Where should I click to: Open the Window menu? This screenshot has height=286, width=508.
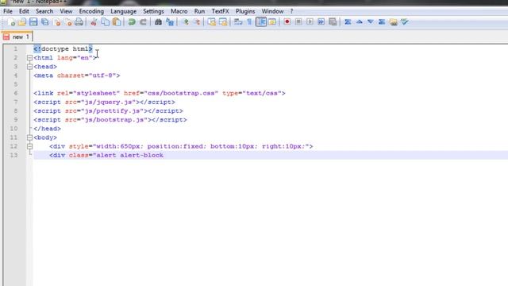273,11
